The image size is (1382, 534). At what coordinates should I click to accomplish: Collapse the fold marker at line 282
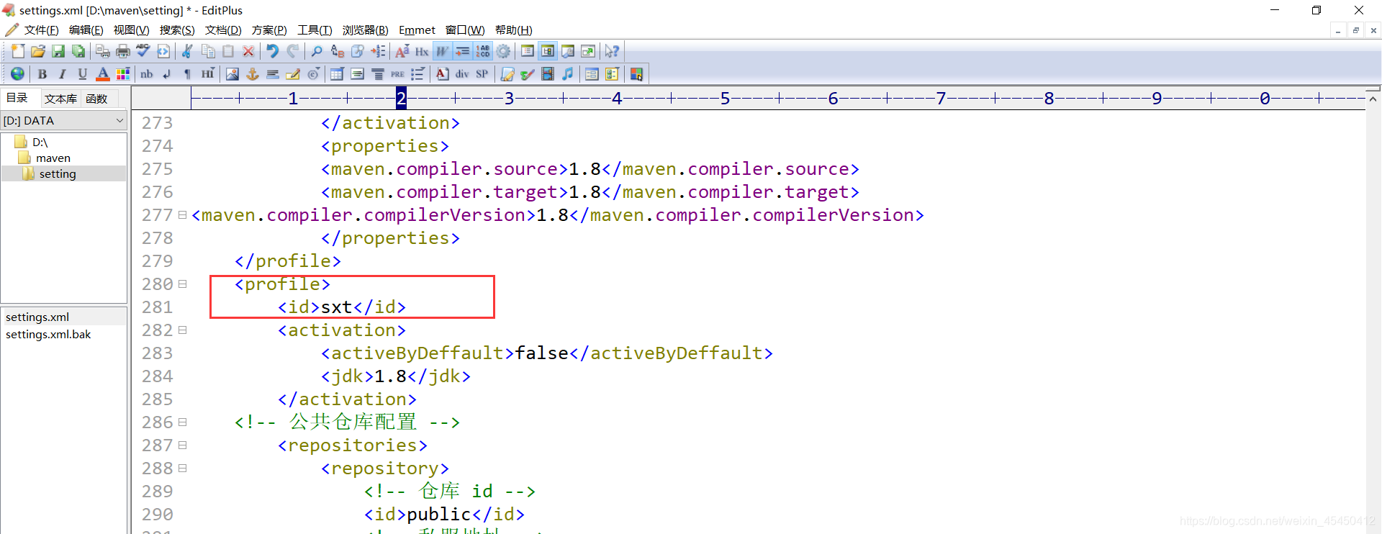point(182,330)
